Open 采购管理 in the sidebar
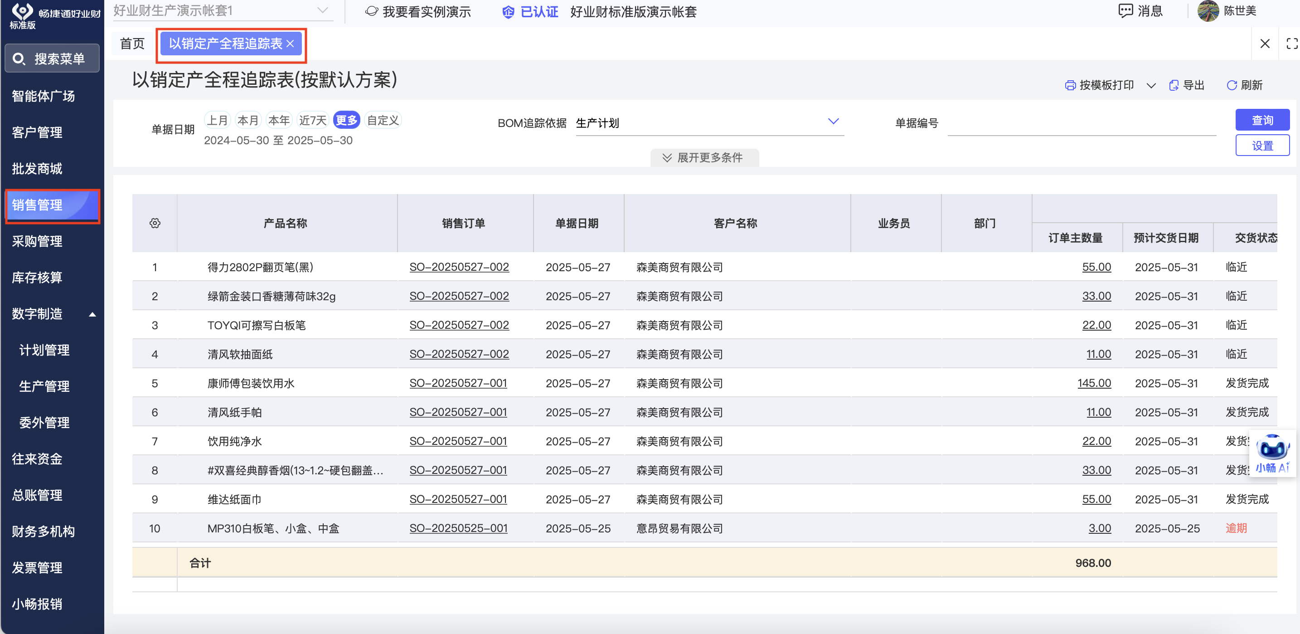The height and width of the screenshot is (634, 1300). point(37,241)
